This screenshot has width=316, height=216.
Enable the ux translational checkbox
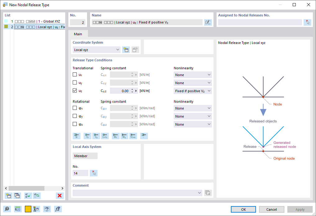75,75
